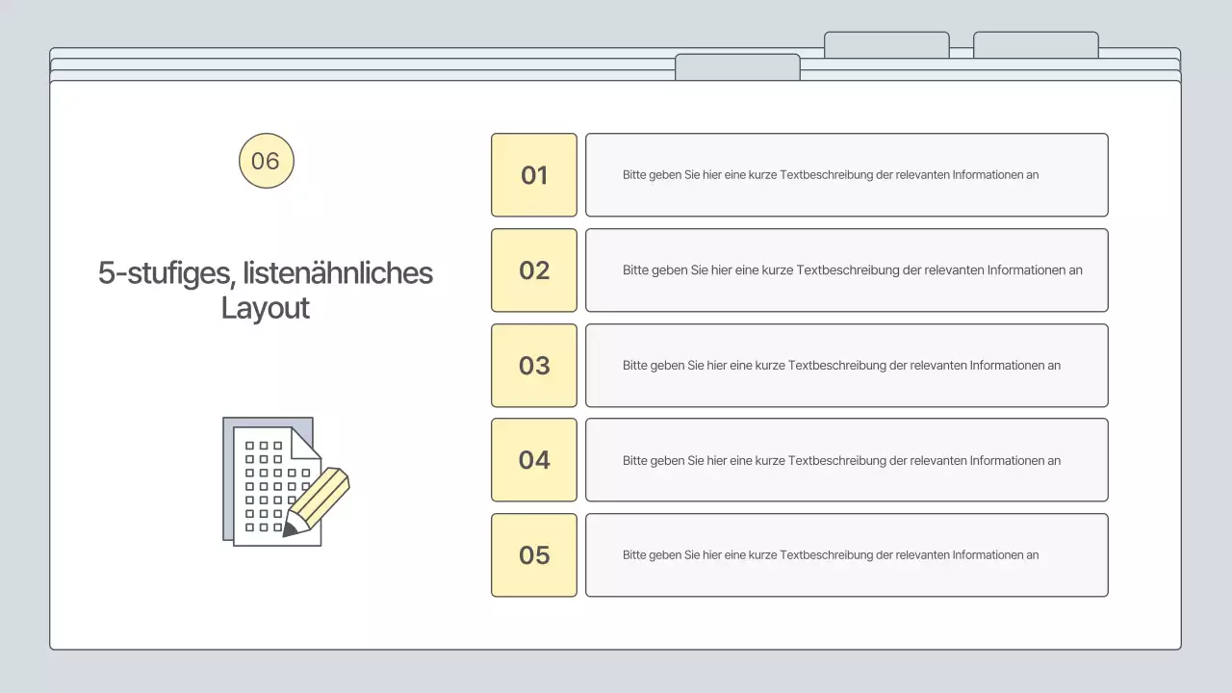Click the description text box beside 05
Image resolution: width=1232 pixels, height=693 pixels.
[x=846, y=555]
